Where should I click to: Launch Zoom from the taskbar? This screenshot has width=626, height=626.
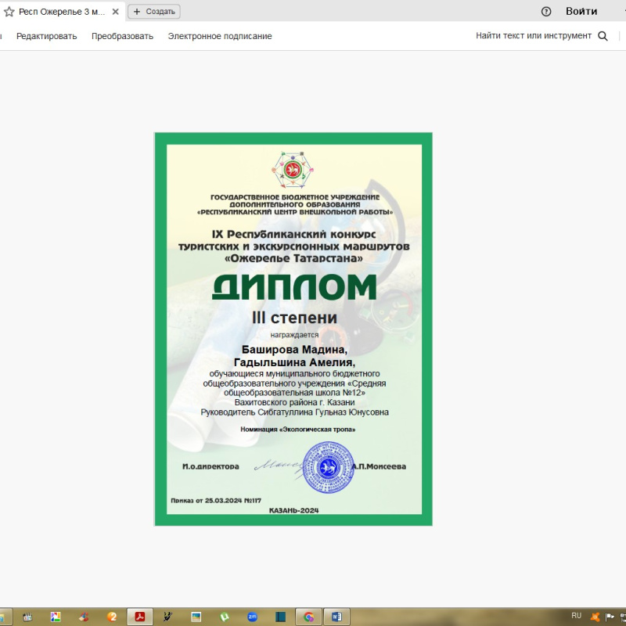tap(251, 616)
